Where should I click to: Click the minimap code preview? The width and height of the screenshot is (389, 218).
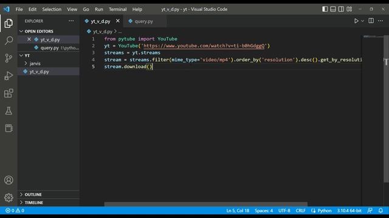373,36
